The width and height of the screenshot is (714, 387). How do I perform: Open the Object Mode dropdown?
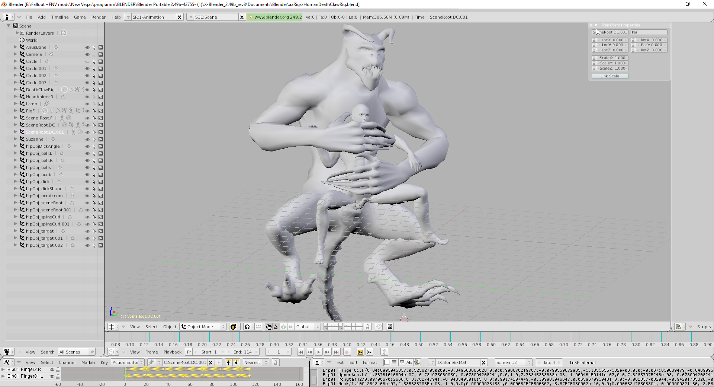203,327
